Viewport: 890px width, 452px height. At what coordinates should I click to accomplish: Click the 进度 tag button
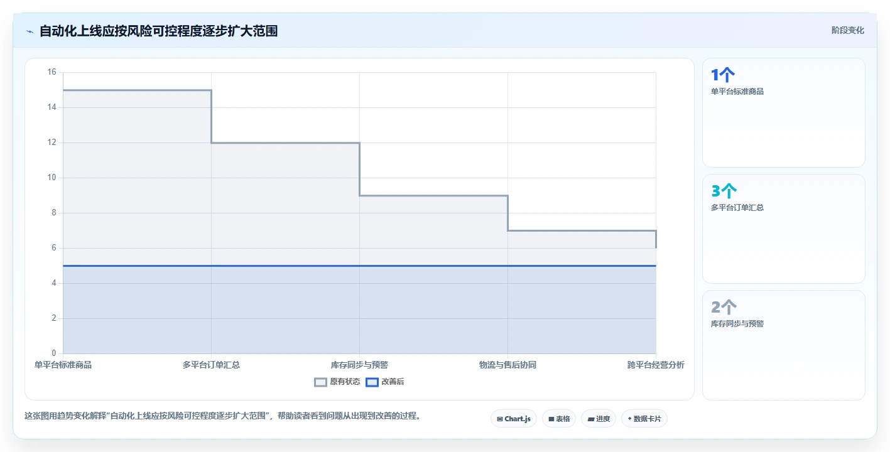click(599, 419)
